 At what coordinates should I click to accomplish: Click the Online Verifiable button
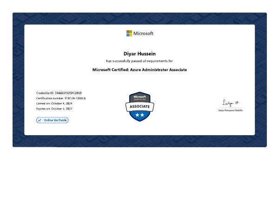[x=52, y=120]
